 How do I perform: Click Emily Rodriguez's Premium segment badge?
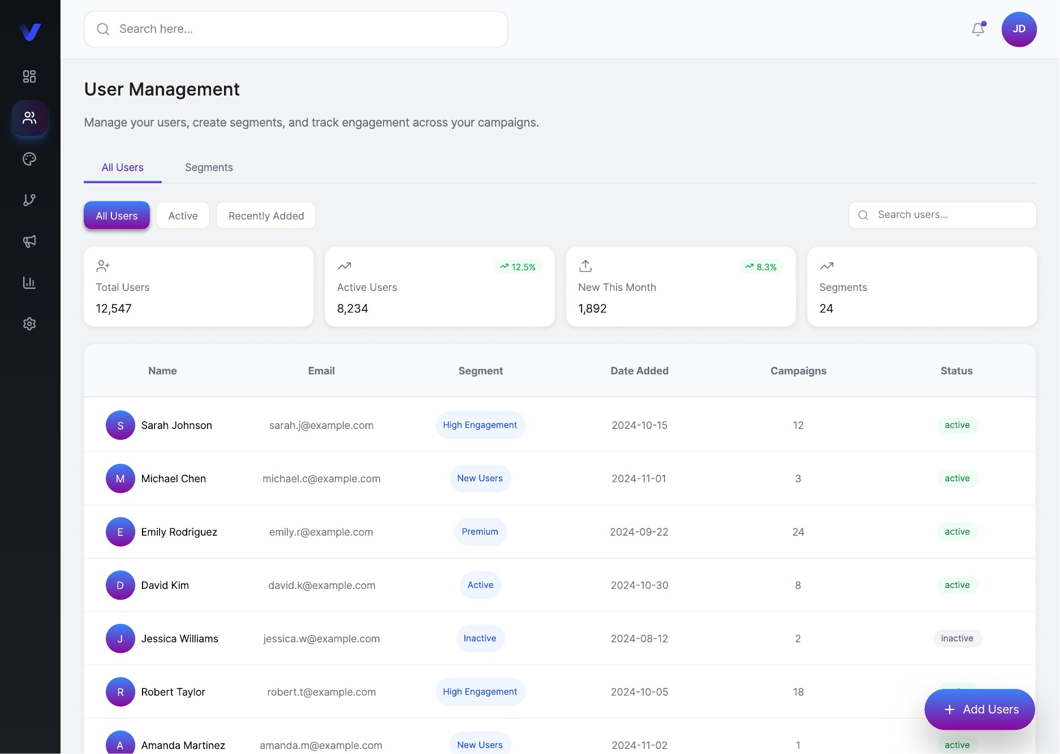click(x=480, y=532)
